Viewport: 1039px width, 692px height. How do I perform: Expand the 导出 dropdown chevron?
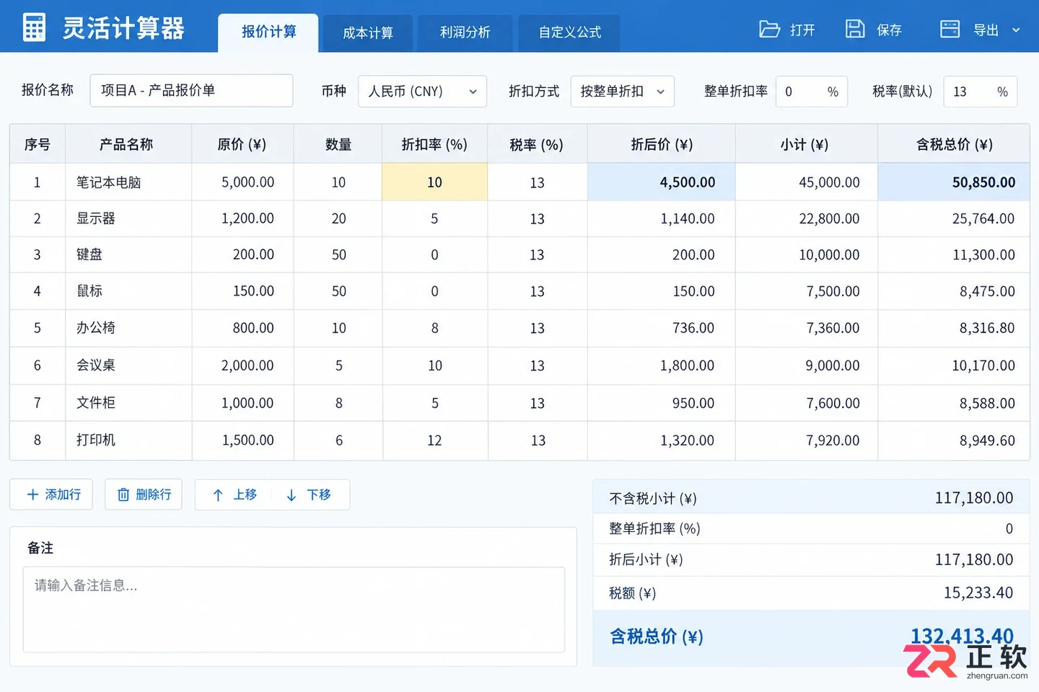pyautogui.click(x=1016, y=30)
